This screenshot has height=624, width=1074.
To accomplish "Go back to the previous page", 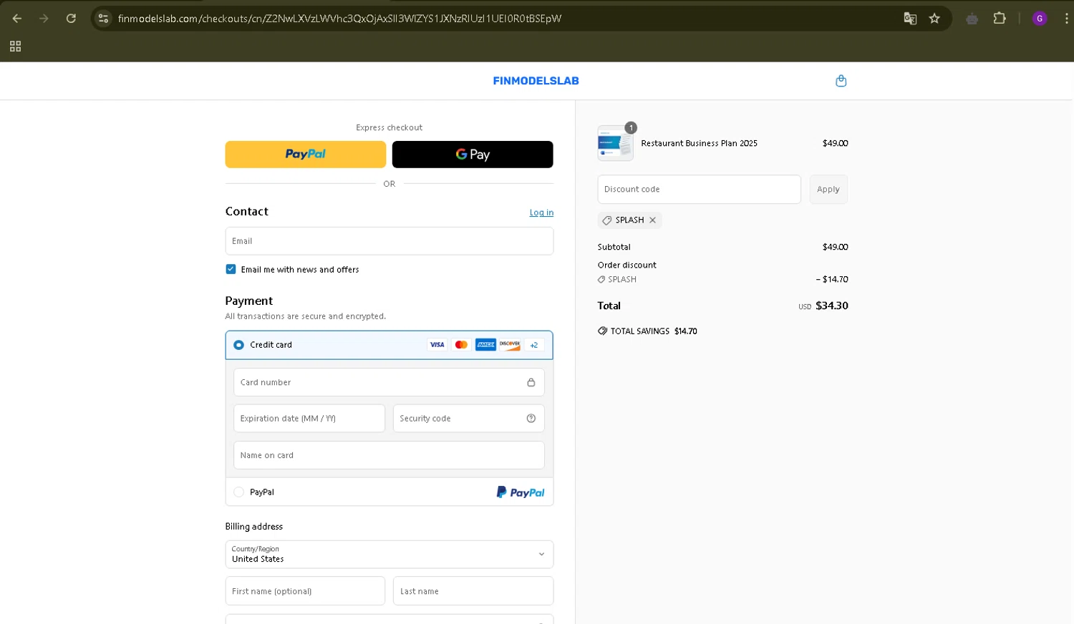I will pos(17,19).
